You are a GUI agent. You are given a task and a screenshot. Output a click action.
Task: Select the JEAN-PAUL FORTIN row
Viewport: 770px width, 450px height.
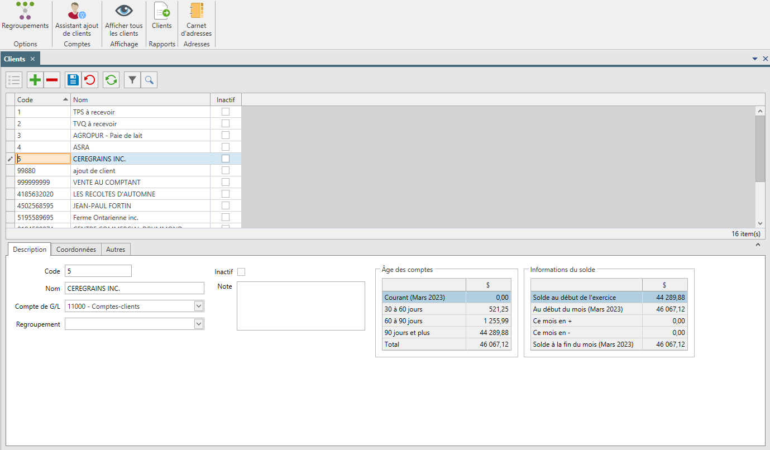(123, 205)
